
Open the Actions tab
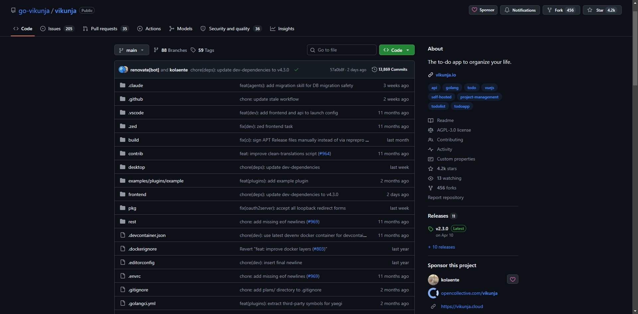149,29
